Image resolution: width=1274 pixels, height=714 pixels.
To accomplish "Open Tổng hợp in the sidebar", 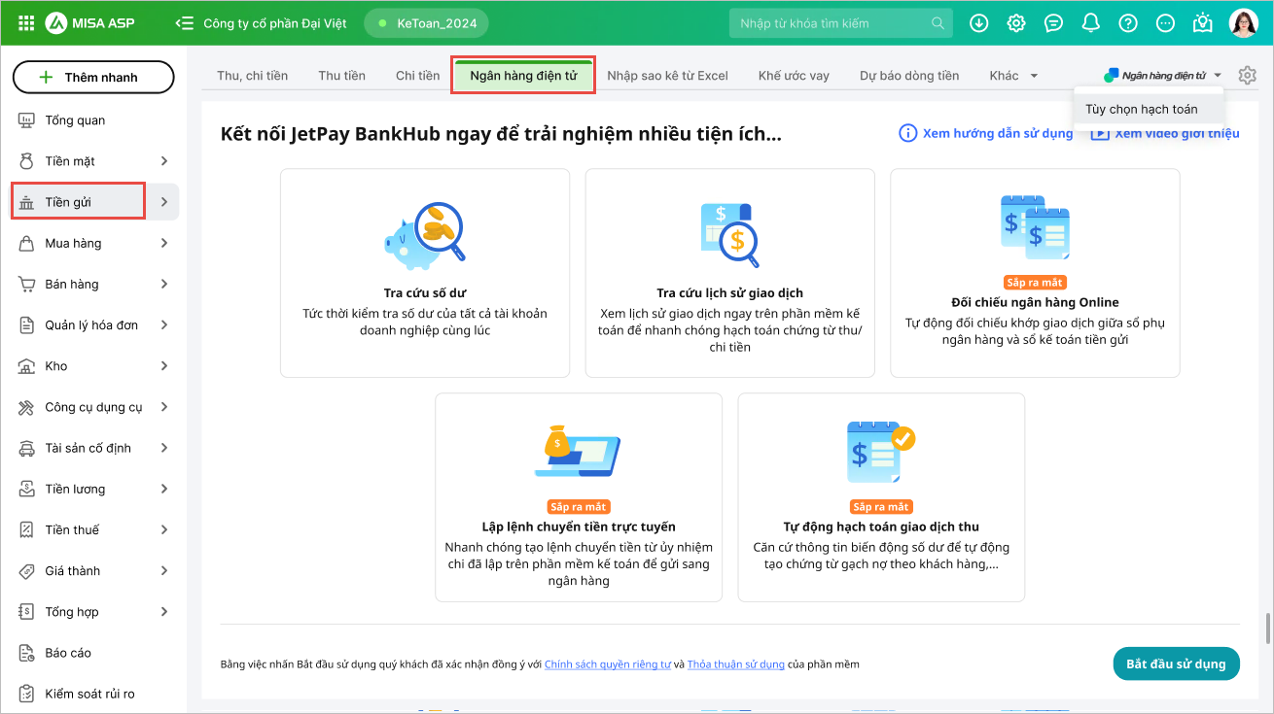I will tap(93, 612).
